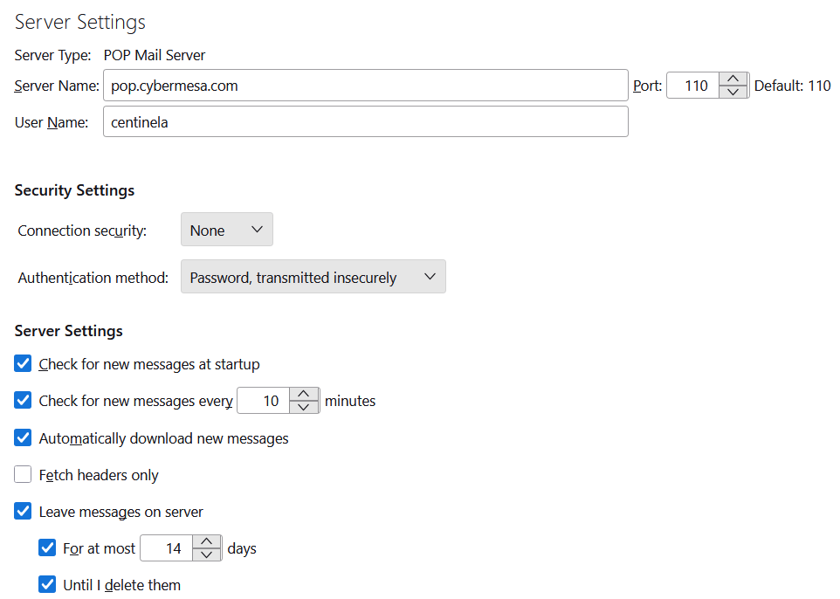Screen dimensions: 840x599
Task: Uncheck Until I delete them option
Action: point(48,585)
